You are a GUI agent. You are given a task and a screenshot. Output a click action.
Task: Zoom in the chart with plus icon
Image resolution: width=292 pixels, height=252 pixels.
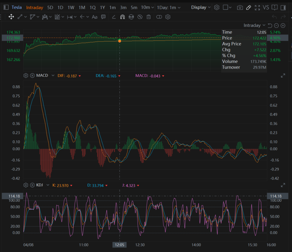283,26
